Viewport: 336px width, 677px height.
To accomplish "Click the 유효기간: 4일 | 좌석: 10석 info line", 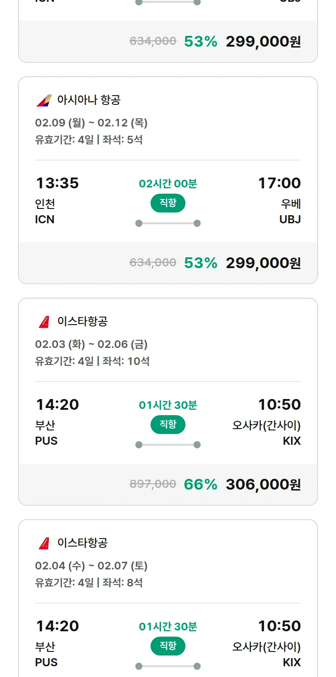I will [92, 361].
